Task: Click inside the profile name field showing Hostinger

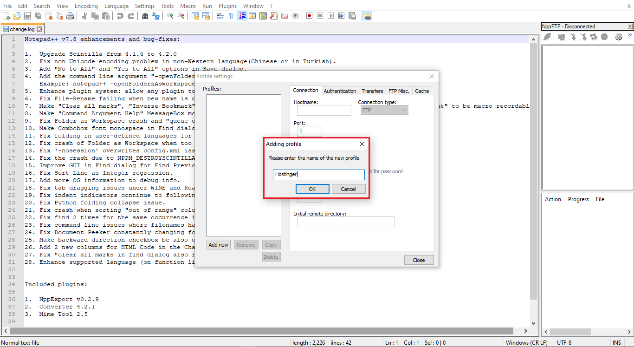Action: [x=318, y=175]
